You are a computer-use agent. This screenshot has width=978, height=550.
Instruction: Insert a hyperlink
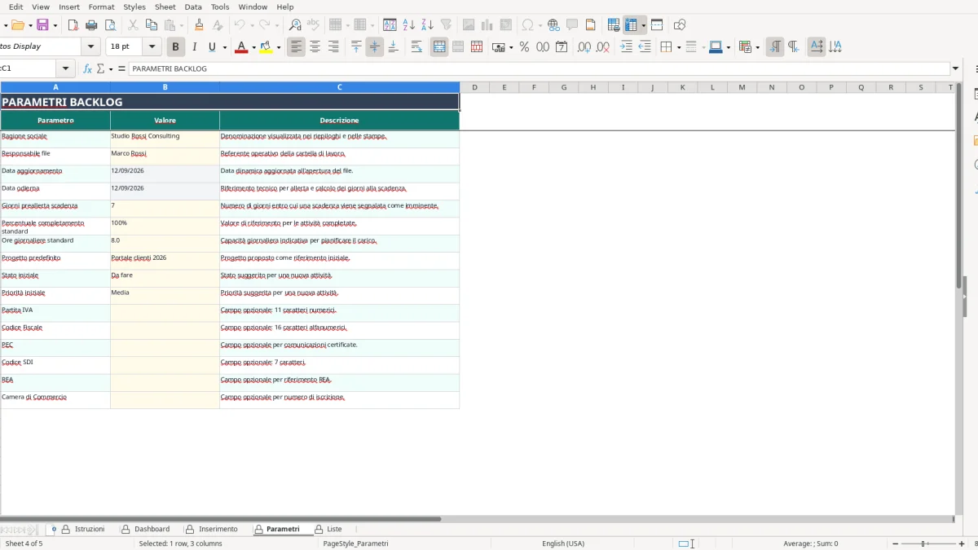point(553,25)
